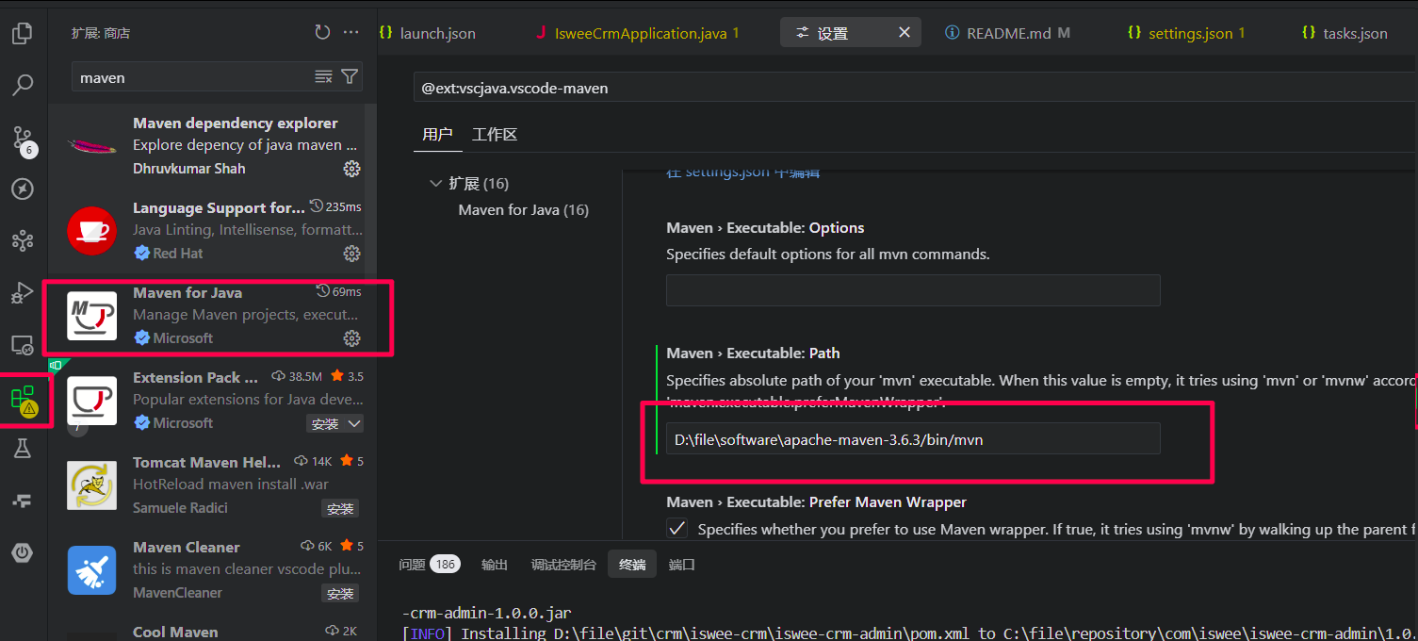Open the Extensions view with warning badge
This screenshot has width=1418, height=641.
click(24, 400)
